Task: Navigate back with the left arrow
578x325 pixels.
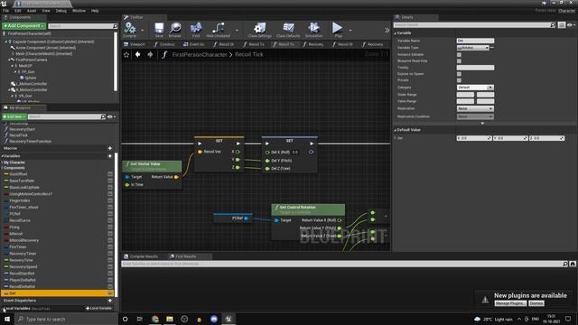Action: (137, 54)
